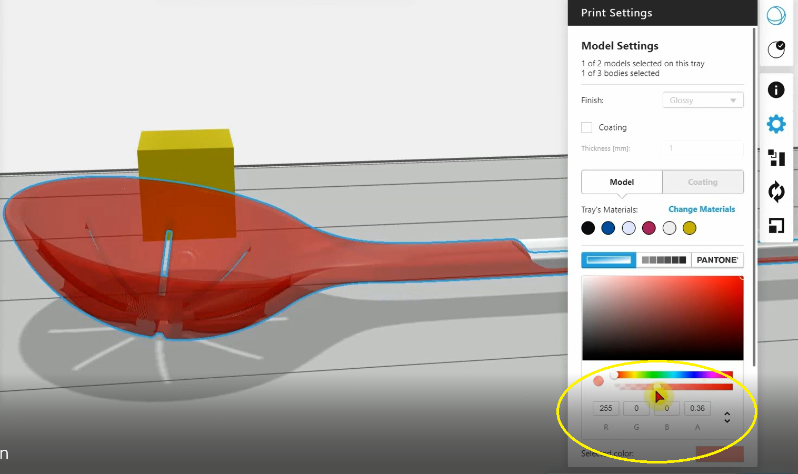
Task: Open the info panel icon
Action: (776, 90)
